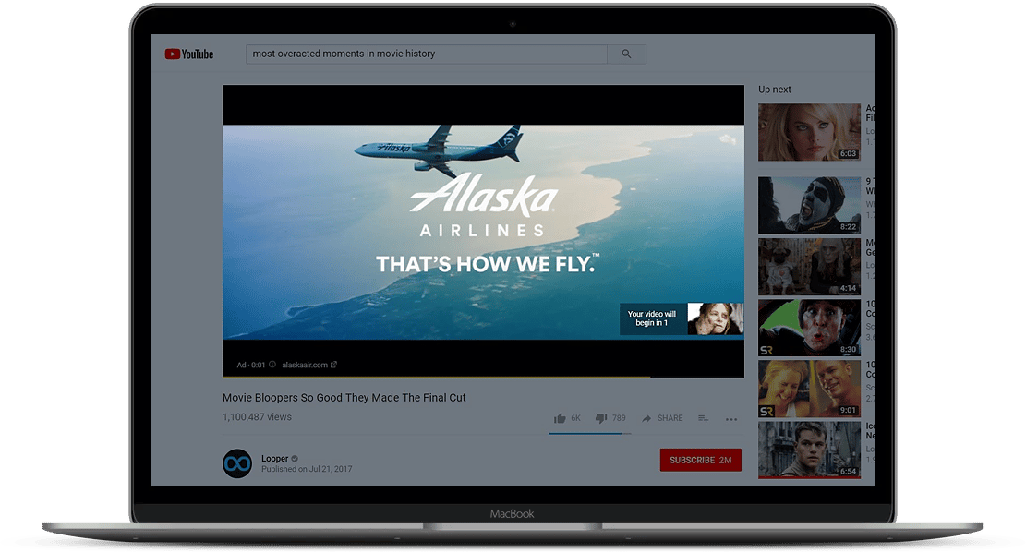Subscribe to the Looper channel

tap(701, 460)
